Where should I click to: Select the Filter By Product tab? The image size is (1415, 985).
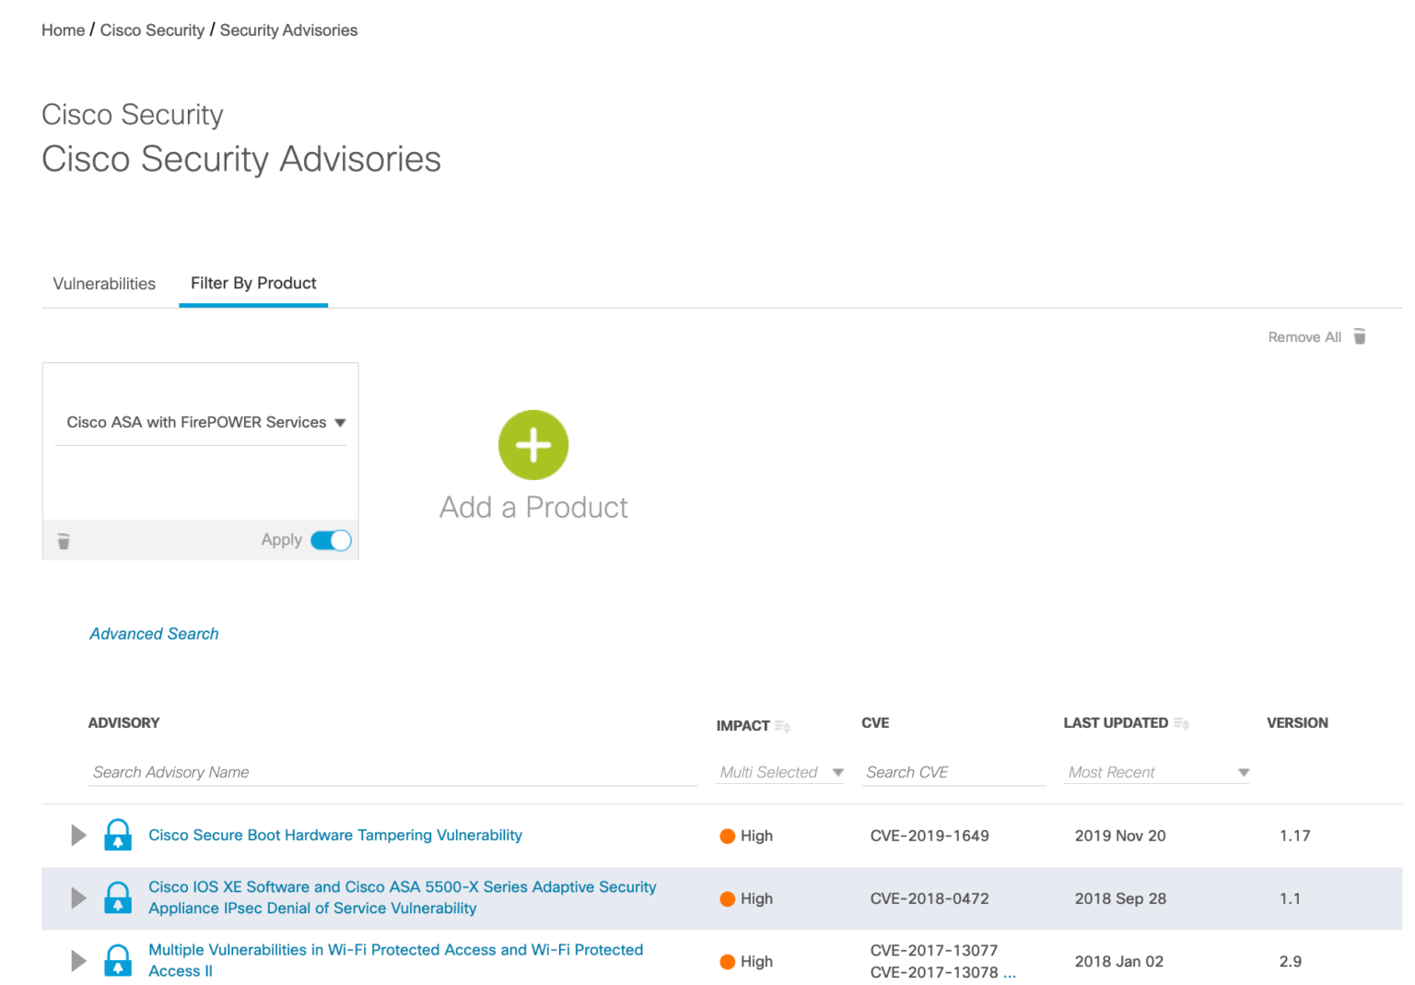tap(252, 283)
